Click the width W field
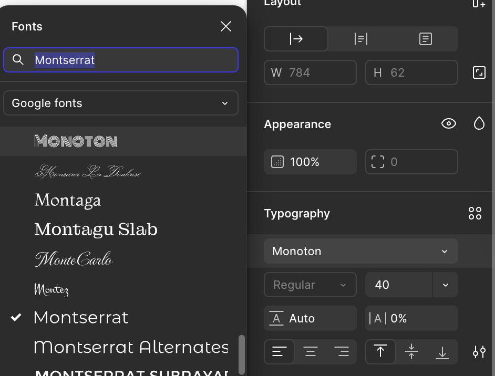This screenshot has height=376, width=495. coord(311,72)
